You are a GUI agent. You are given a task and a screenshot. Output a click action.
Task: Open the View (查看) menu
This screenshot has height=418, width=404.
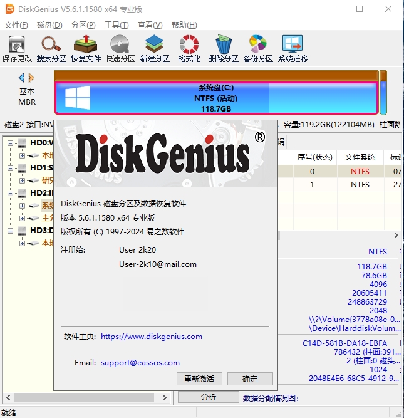[x=150, y=25]
